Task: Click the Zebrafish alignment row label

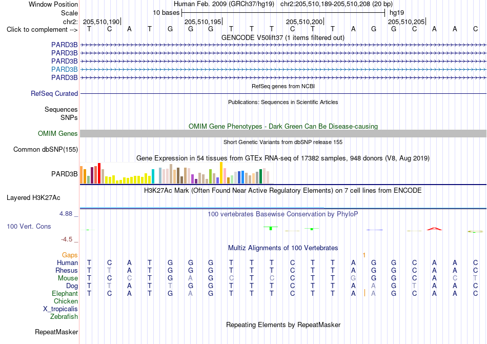Action: 64,317
